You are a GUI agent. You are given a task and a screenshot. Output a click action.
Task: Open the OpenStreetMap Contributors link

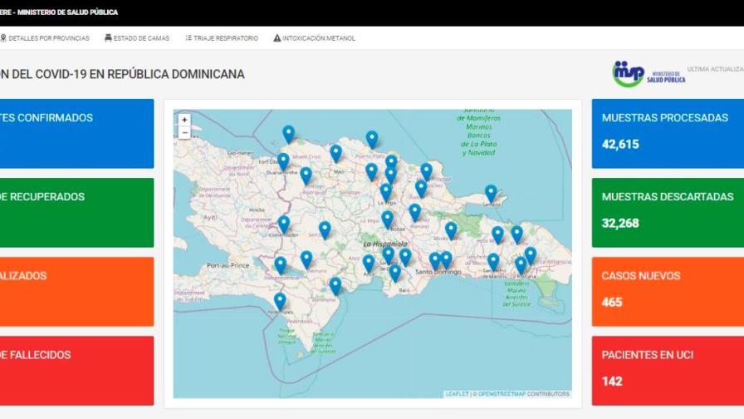coord(524,394)
